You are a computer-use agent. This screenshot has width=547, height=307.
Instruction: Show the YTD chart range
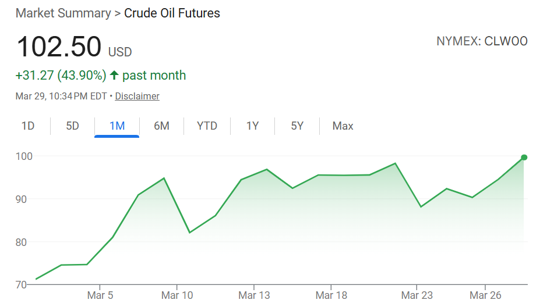[207, 126]
